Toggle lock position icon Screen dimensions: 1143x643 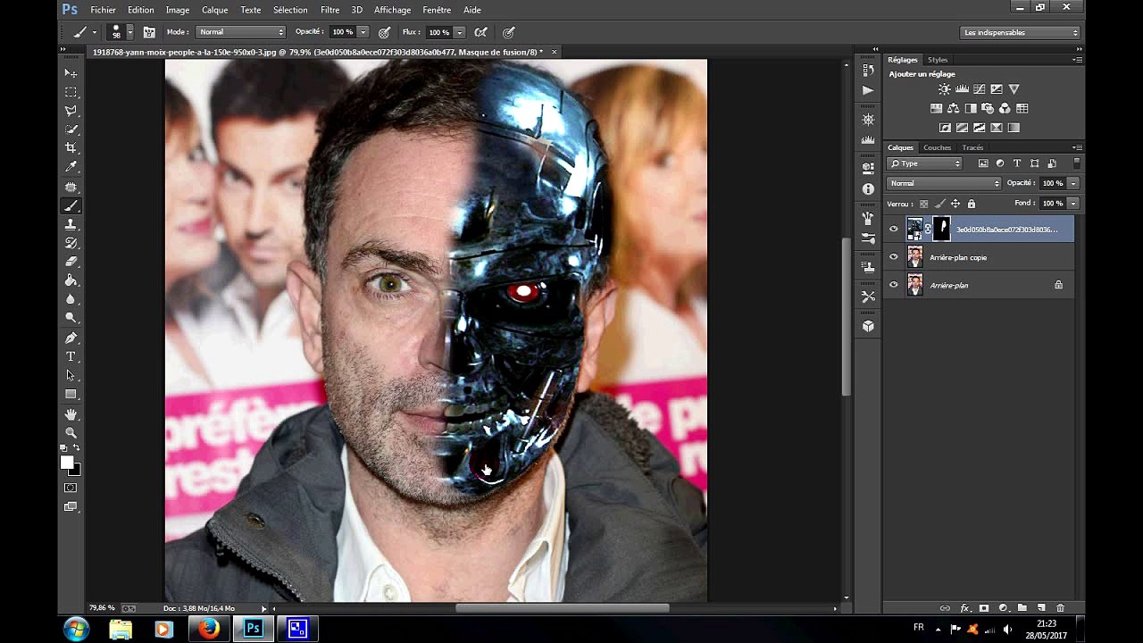pyautogui.click(x=955, y=204)
